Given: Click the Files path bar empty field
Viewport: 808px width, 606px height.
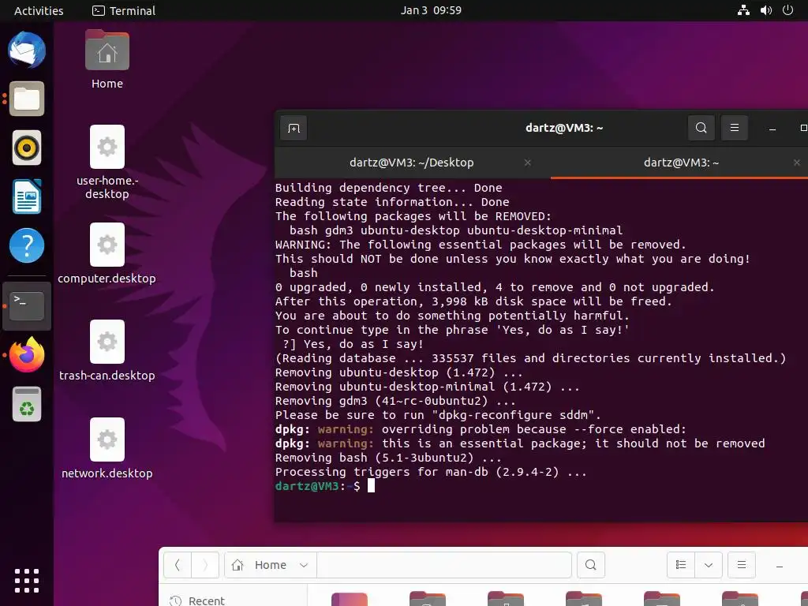Looking at the screenshot, I should click(444, 565).
